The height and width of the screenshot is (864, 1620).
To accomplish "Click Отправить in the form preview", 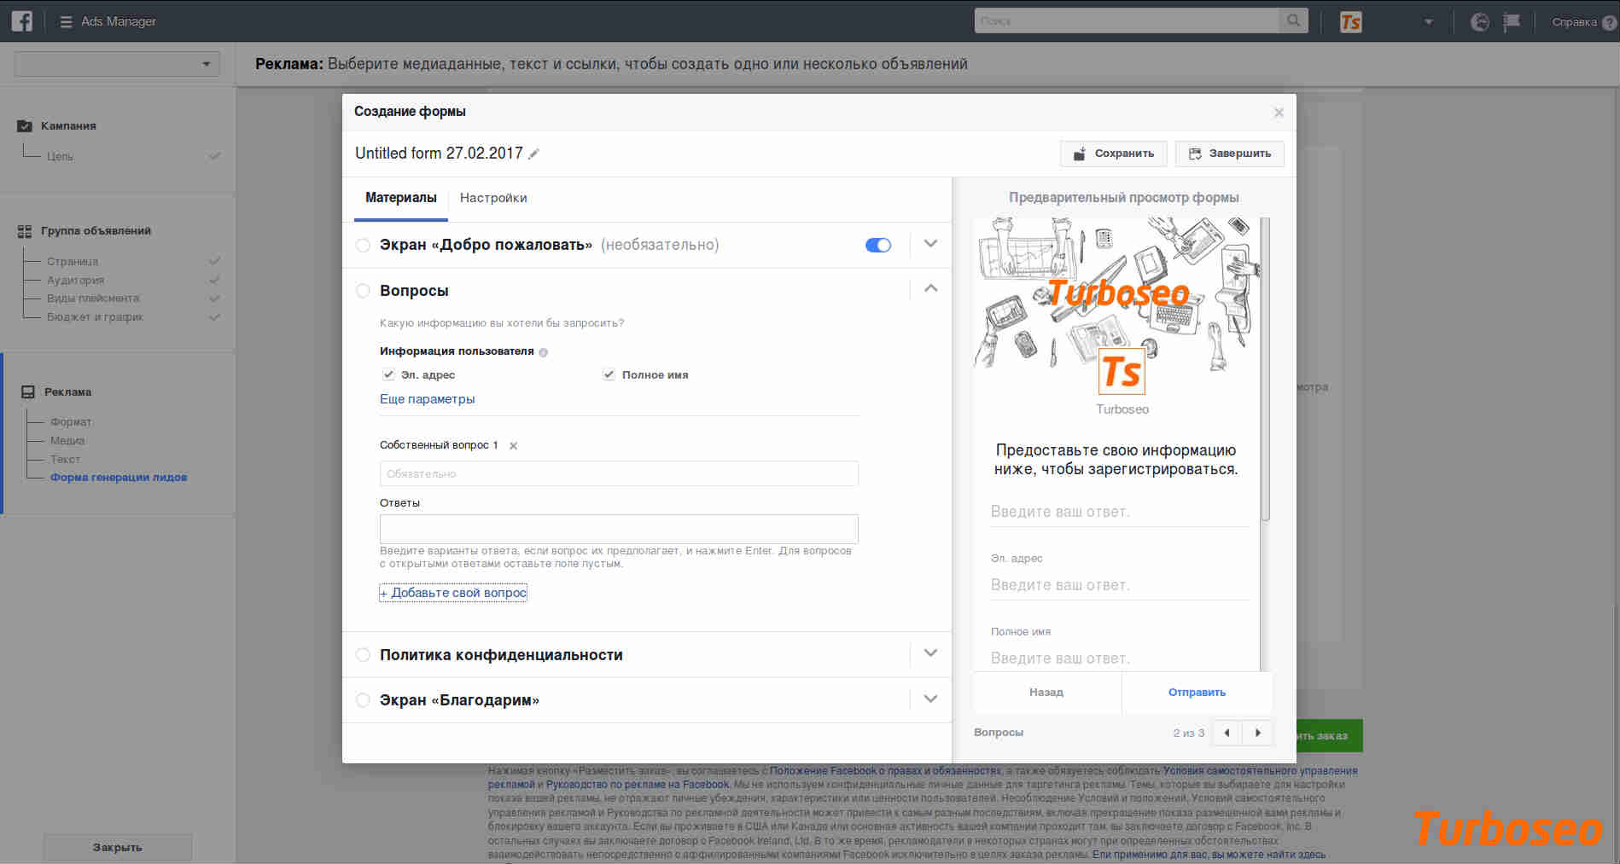I will coord(1197,693).
